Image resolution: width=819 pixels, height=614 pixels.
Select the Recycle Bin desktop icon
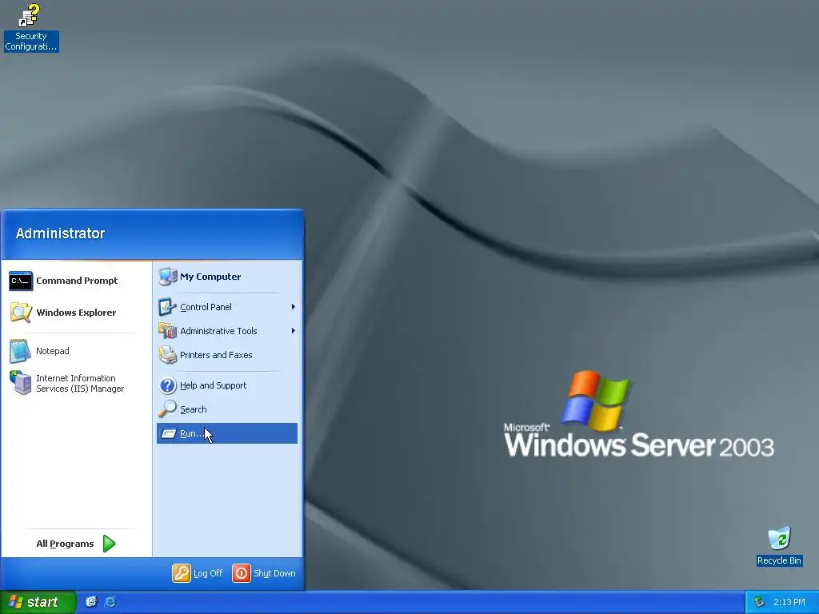point(779,546)
